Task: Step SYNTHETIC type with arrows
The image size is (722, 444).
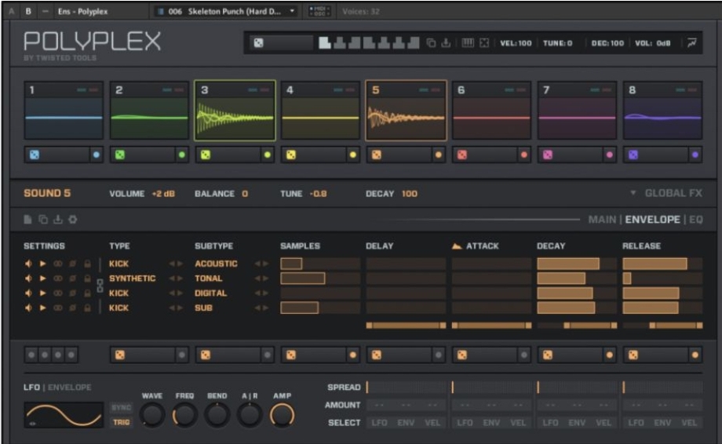Action: point(176,278)
